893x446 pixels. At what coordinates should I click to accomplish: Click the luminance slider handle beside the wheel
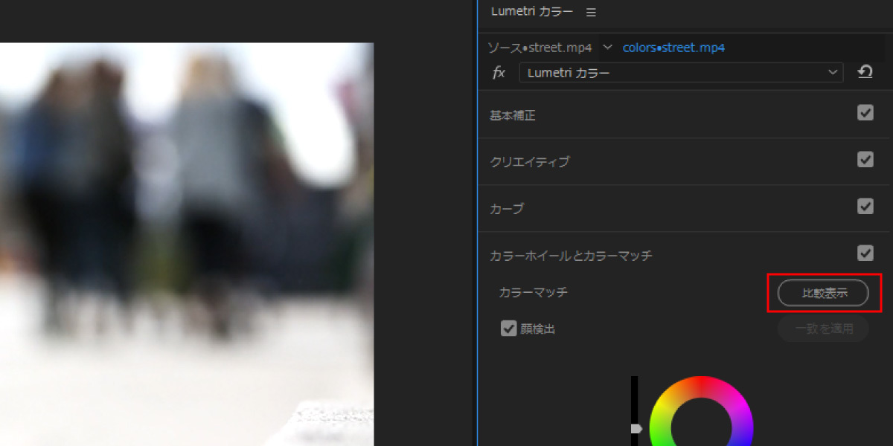[x=635, y=428]
